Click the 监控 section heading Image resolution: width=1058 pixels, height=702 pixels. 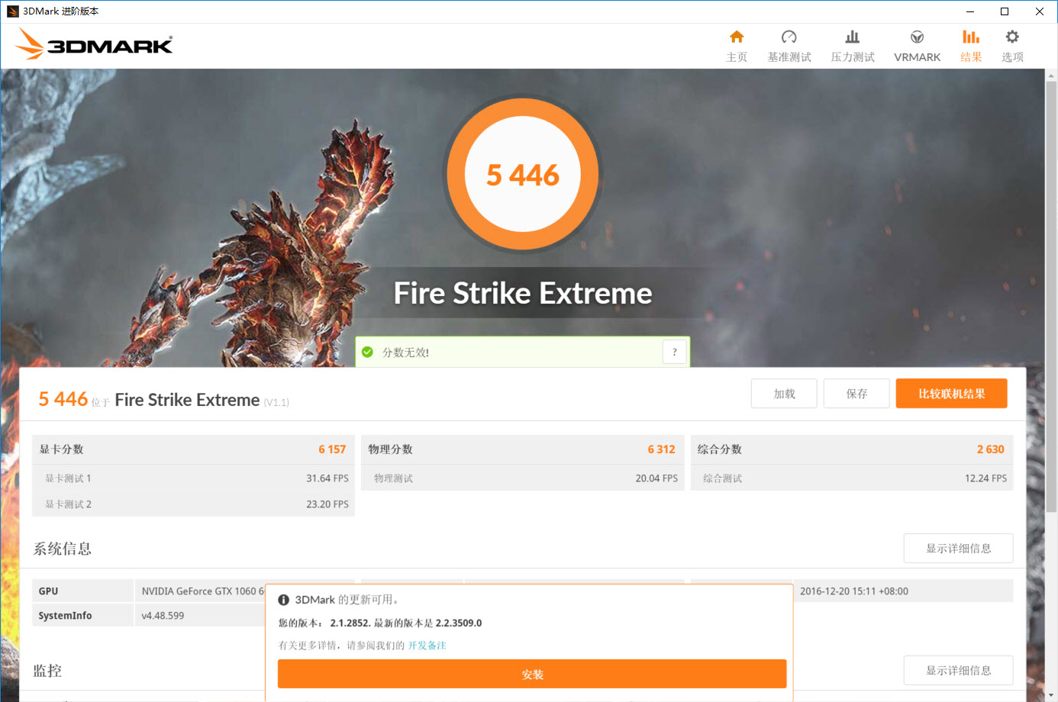click(x=47, y=671)
